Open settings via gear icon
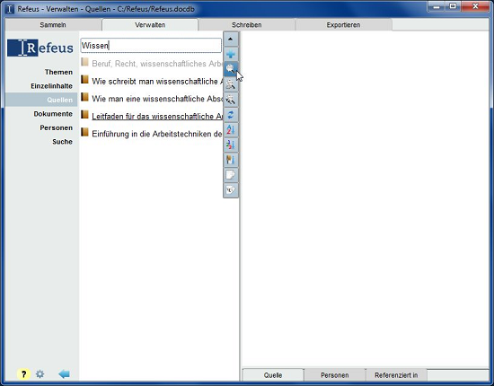The image size is (494, 386). (x=40, y=374)
